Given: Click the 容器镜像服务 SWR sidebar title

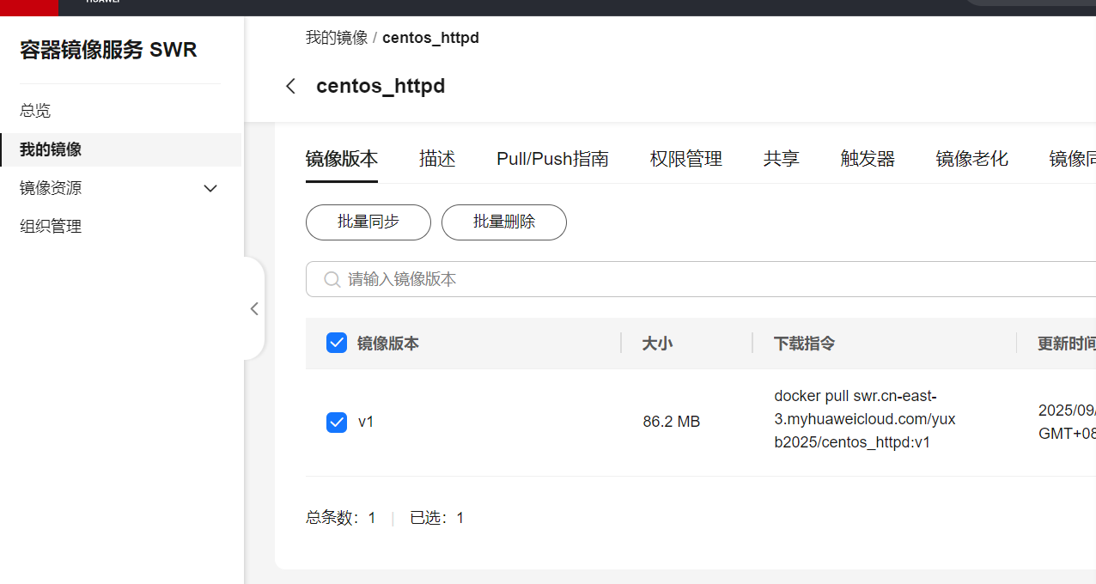Looking at the screenshot, I should tap(108, 50).
